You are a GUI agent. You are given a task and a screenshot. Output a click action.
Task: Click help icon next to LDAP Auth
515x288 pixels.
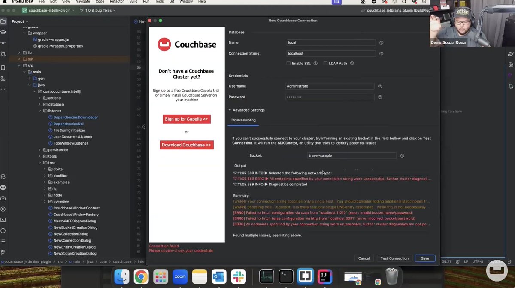point(352,64)
